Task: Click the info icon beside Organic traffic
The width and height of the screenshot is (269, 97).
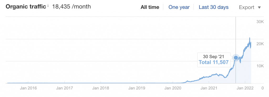Action: 48,6
